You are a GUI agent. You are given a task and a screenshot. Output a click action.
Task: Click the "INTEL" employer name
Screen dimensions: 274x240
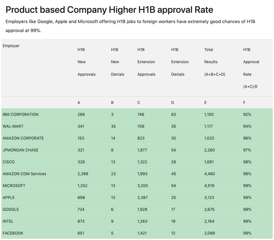tap(8, 221)
